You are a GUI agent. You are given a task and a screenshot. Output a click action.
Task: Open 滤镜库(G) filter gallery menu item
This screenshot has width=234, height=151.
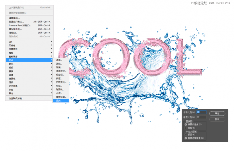click(30, 18)
